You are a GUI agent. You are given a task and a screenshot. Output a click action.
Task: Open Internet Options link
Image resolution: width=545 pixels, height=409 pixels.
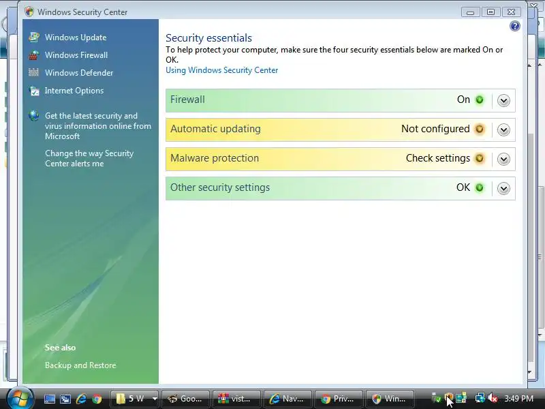(74, 91)
